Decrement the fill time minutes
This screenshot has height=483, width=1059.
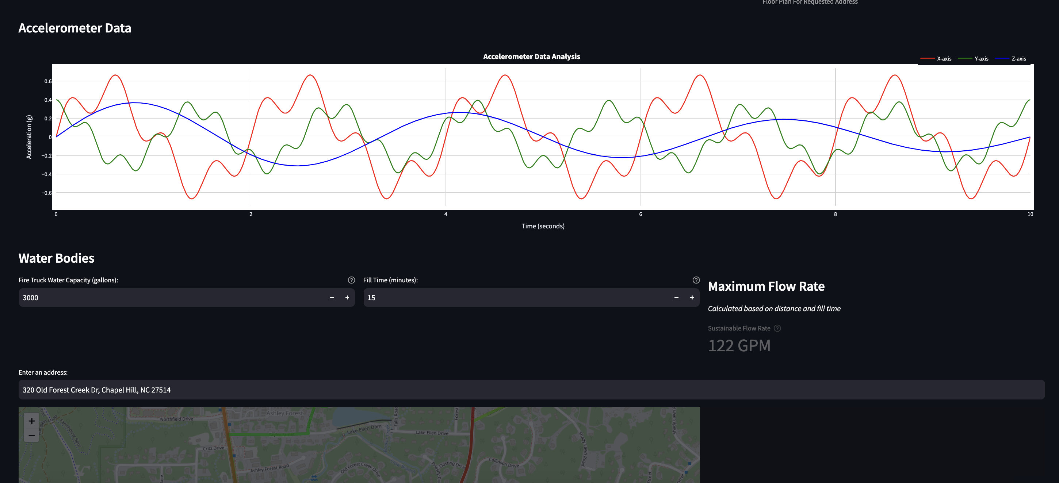pyautogui.click(x=676, y=297)
